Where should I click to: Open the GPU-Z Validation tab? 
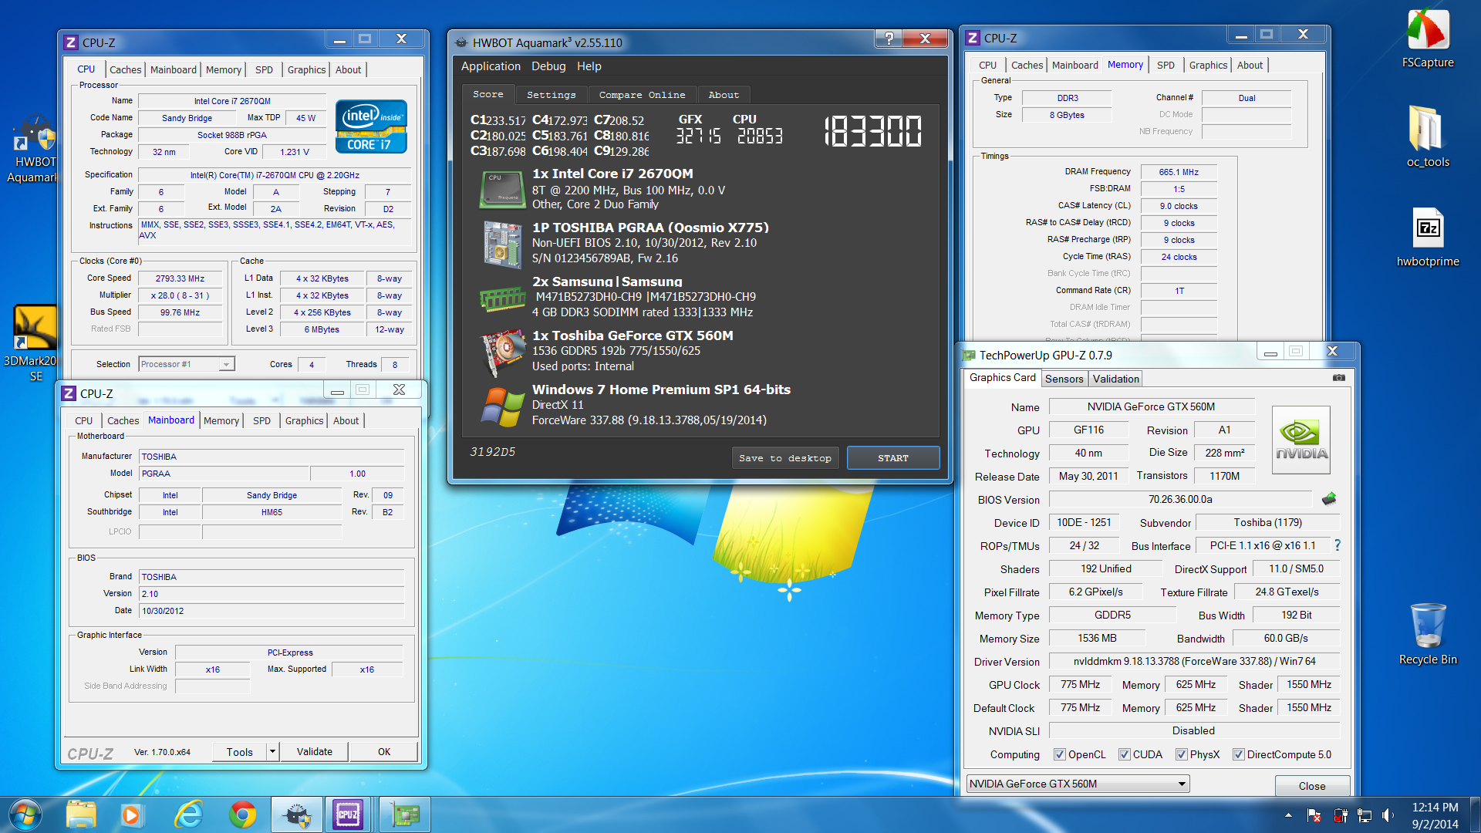tap(1115, 379)
